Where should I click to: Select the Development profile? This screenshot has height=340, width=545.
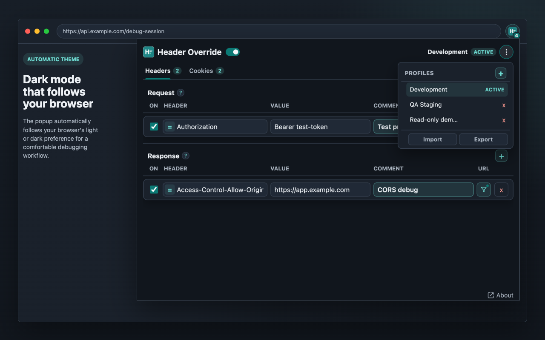[457, 90]
